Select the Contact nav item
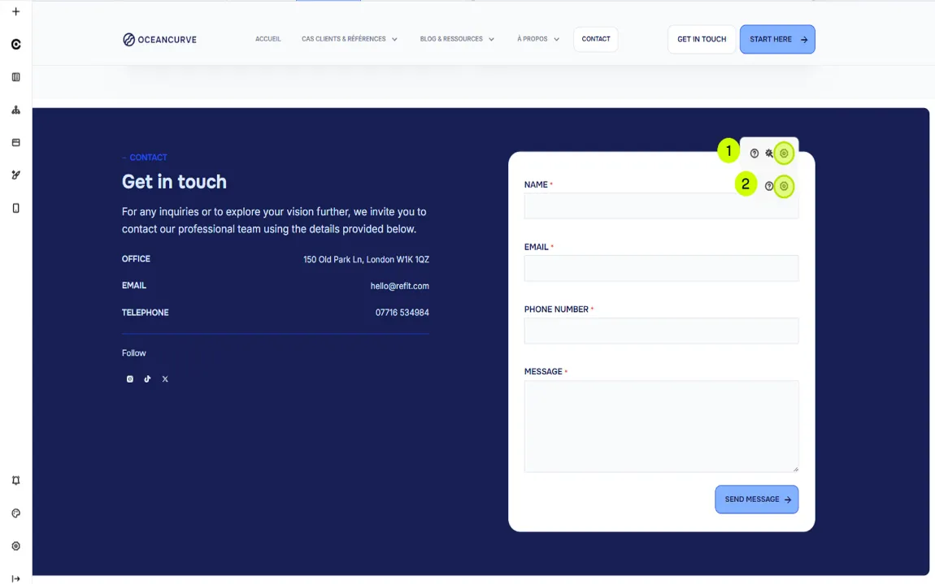 [x=596, y=39]
